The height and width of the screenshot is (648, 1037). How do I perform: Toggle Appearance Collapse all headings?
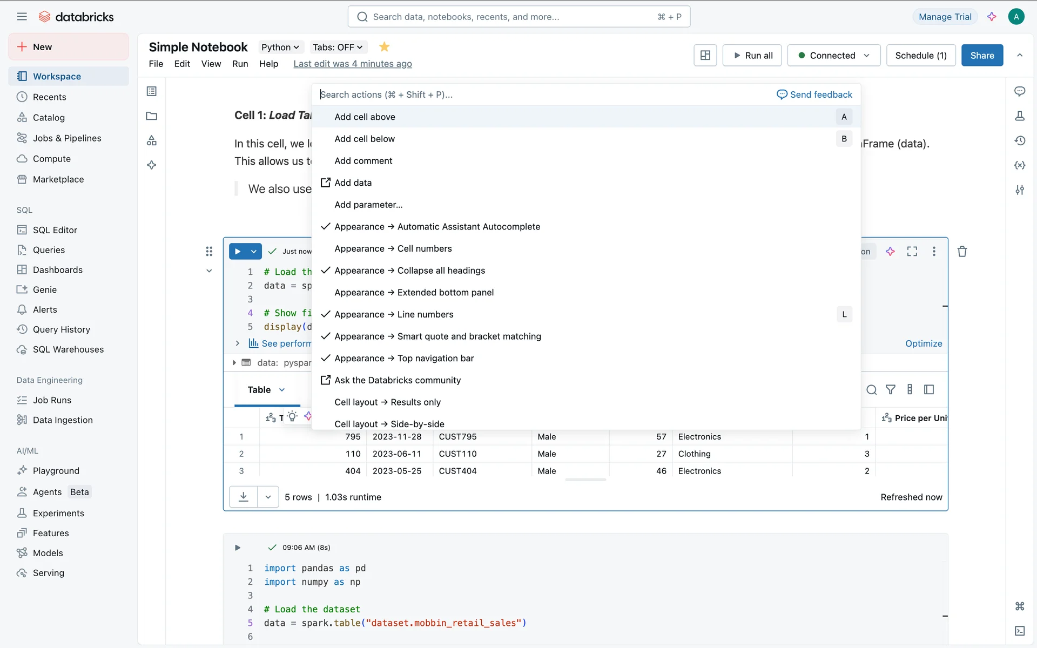click(x=409, y=271)
